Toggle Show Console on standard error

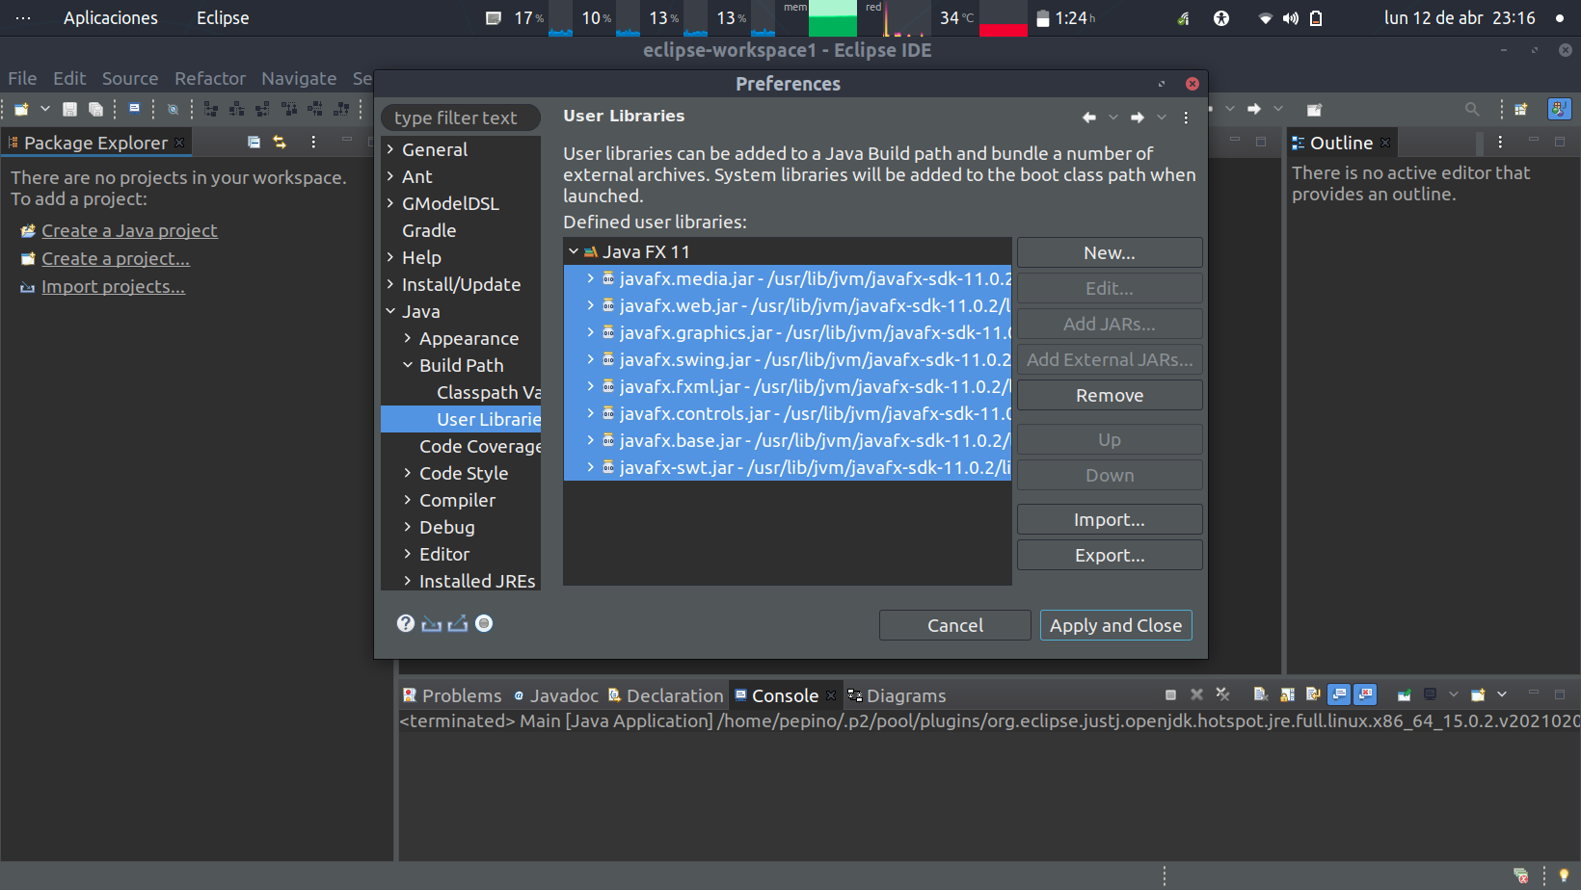1365,694
